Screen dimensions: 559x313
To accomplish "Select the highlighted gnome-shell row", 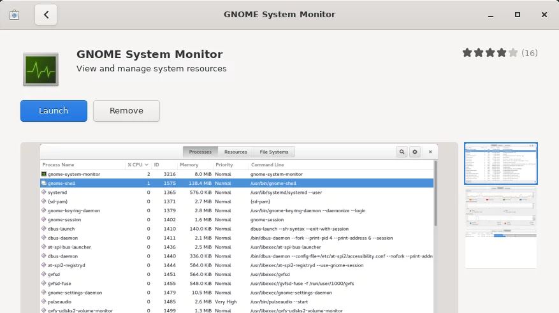I will coord(236,183).
